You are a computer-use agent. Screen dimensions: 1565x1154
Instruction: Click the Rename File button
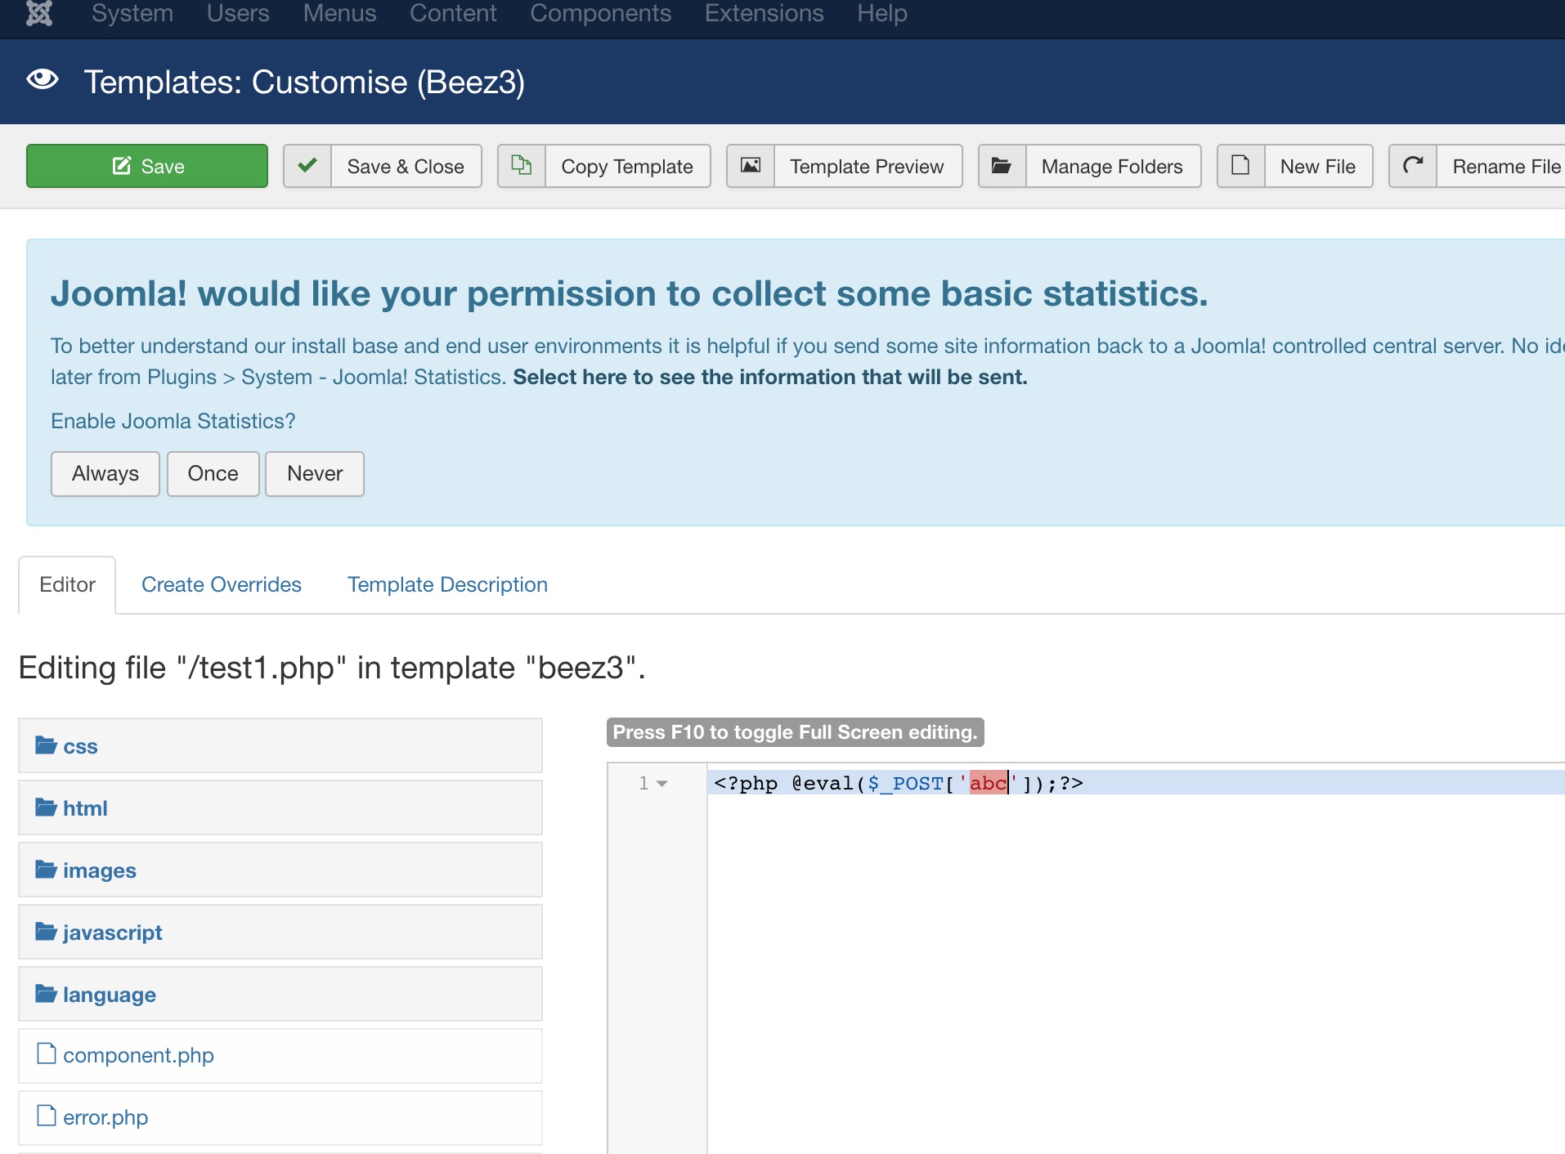click(x=1477, y=166)
